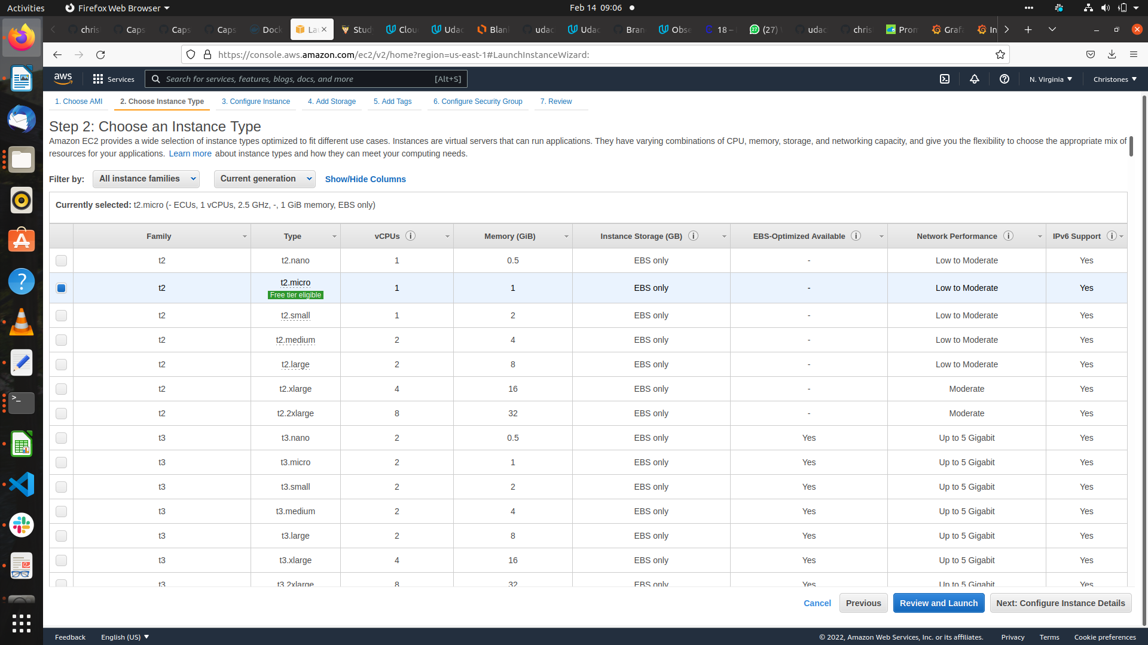Screen dimensions: 1148x645
Task: Click the notifications bell icon
Action: (x=975, y=79)
